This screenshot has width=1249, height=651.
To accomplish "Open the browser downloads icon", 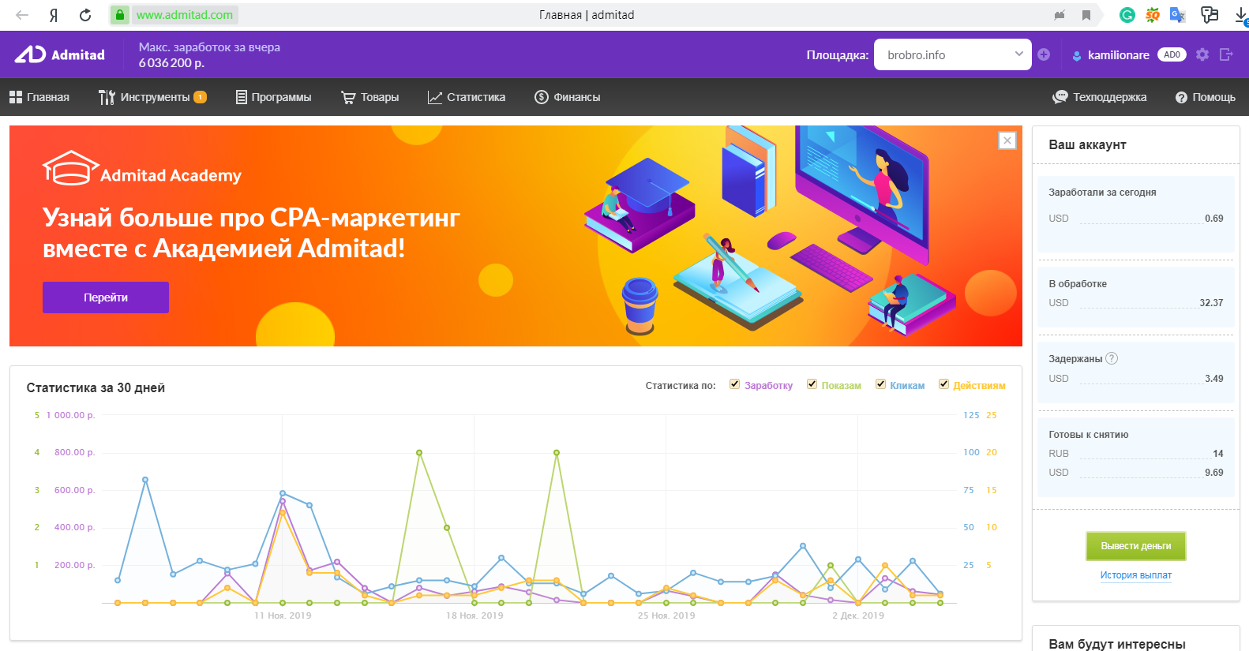I will click(x=1241, y=15).
